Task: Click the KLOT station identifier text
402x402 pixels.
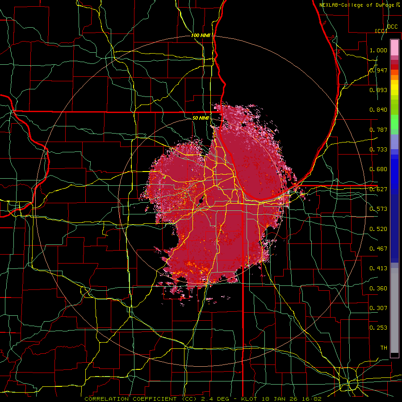Action: (249, 399)
